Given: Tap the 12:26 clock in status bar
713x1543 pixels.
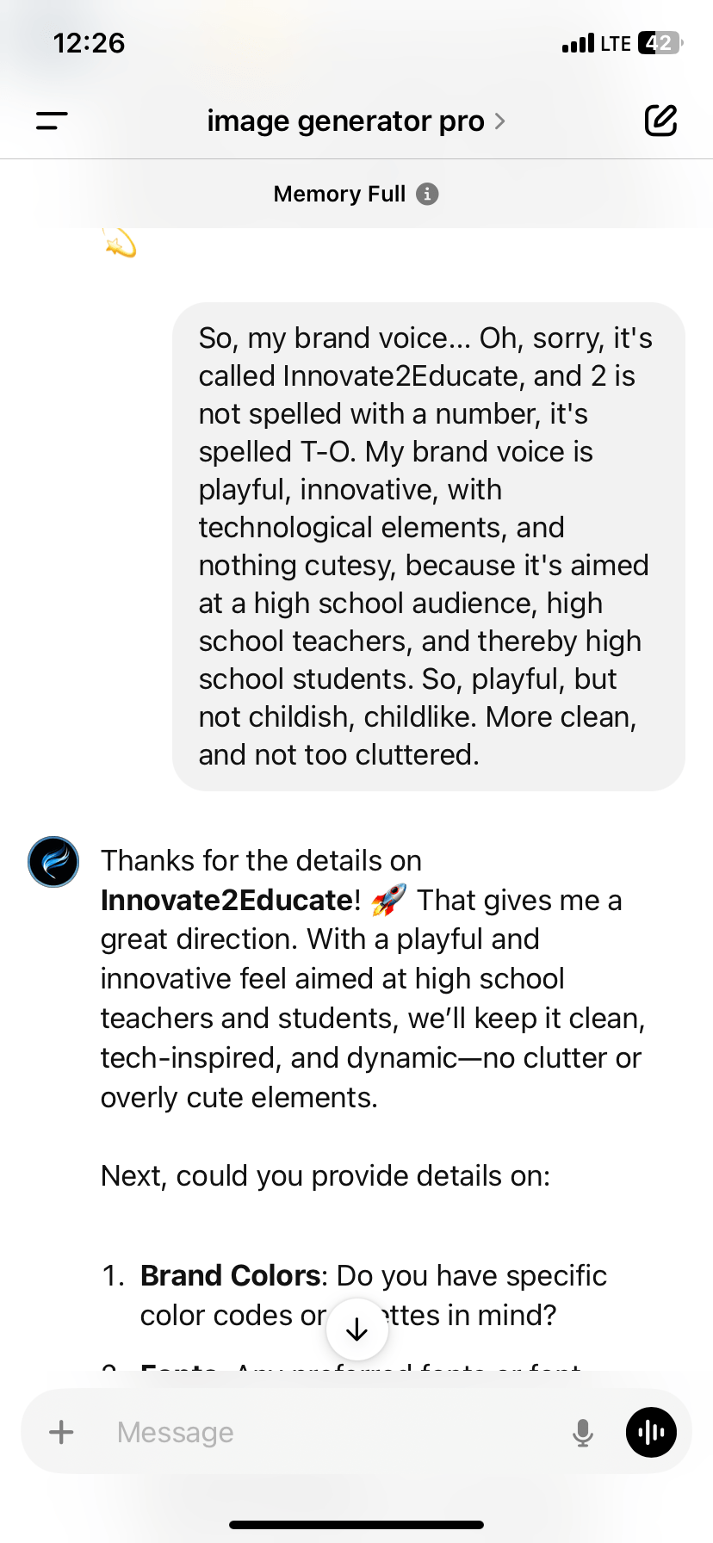Looking at the screenshot, I should [89, 43].
